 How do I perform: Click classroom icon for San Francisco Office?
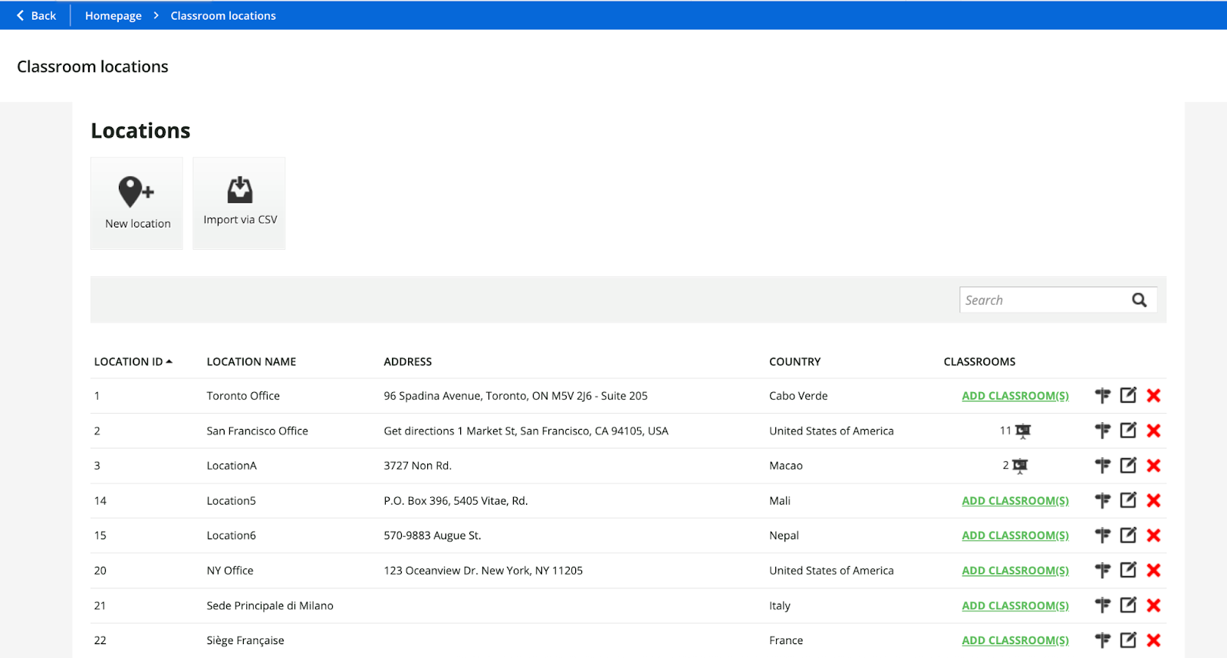(x=1023, y=431)
